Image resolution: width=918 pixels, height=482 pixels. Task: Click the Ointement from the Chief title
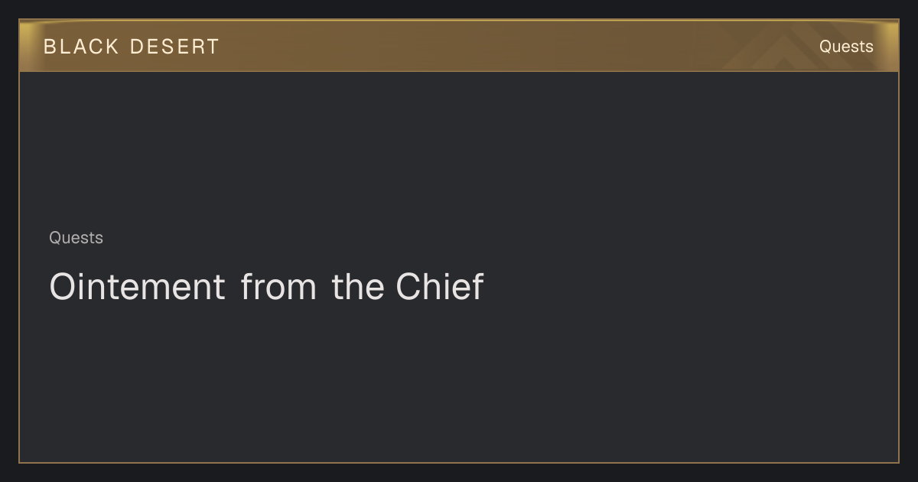[x=266, y=286]
